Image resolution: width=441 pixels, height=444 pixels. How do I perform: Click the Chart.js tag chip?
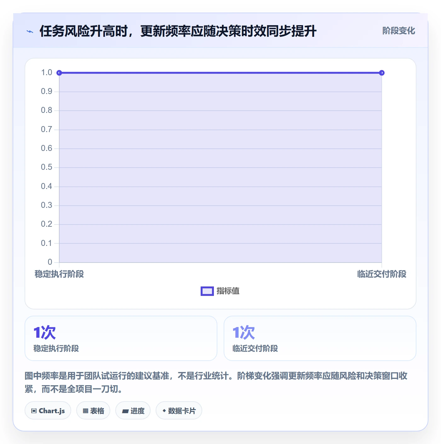(x=48, y=410)
